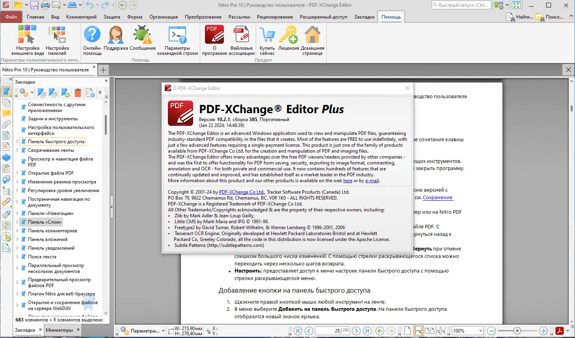Go to the first page

[298, 331]
